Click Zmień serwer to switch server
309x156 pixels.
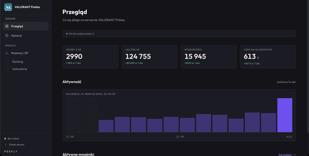[15, 145]
